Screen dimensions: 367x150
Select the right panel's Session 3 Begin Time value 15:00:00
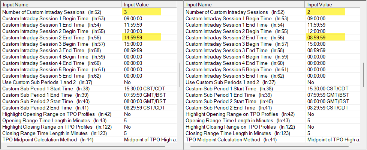tap(317, 44)
